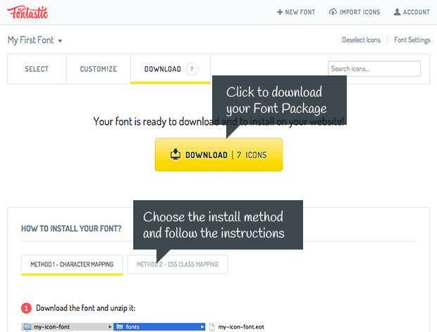Click the yellow Download 7 Icons button
Viewport: 437px width, 332px height.
(x=218, y=154)
